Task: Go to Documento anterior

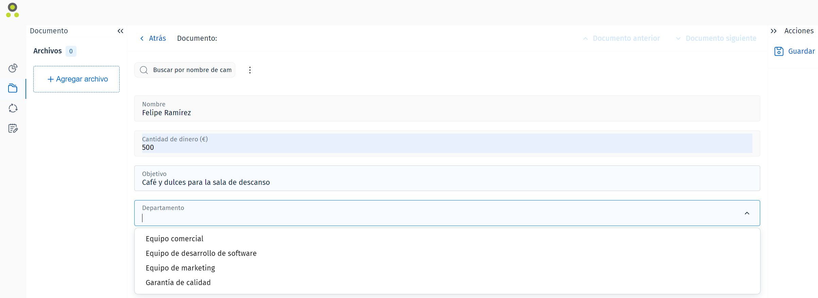Action: coord(626,38)
